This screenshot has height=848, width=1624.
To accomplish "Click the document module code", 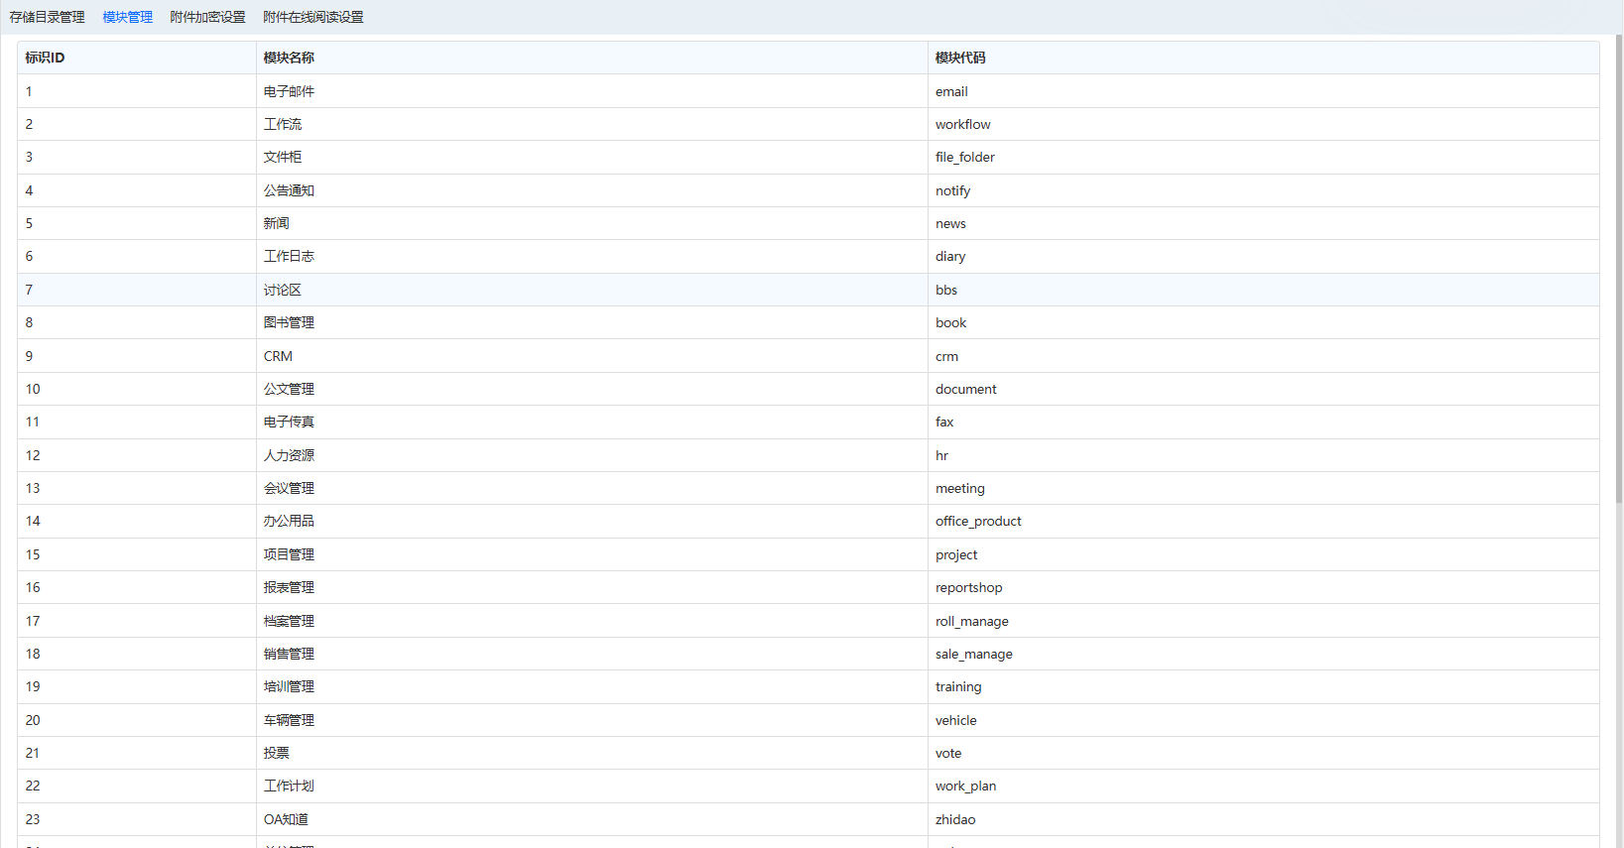I will pyautogui.click(x=965, y=389).
